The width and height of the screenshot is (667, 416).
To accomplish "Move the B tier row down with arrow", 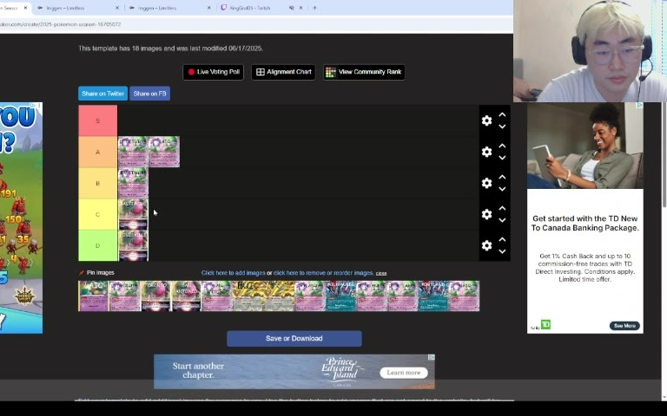I will tap(502, 189).
